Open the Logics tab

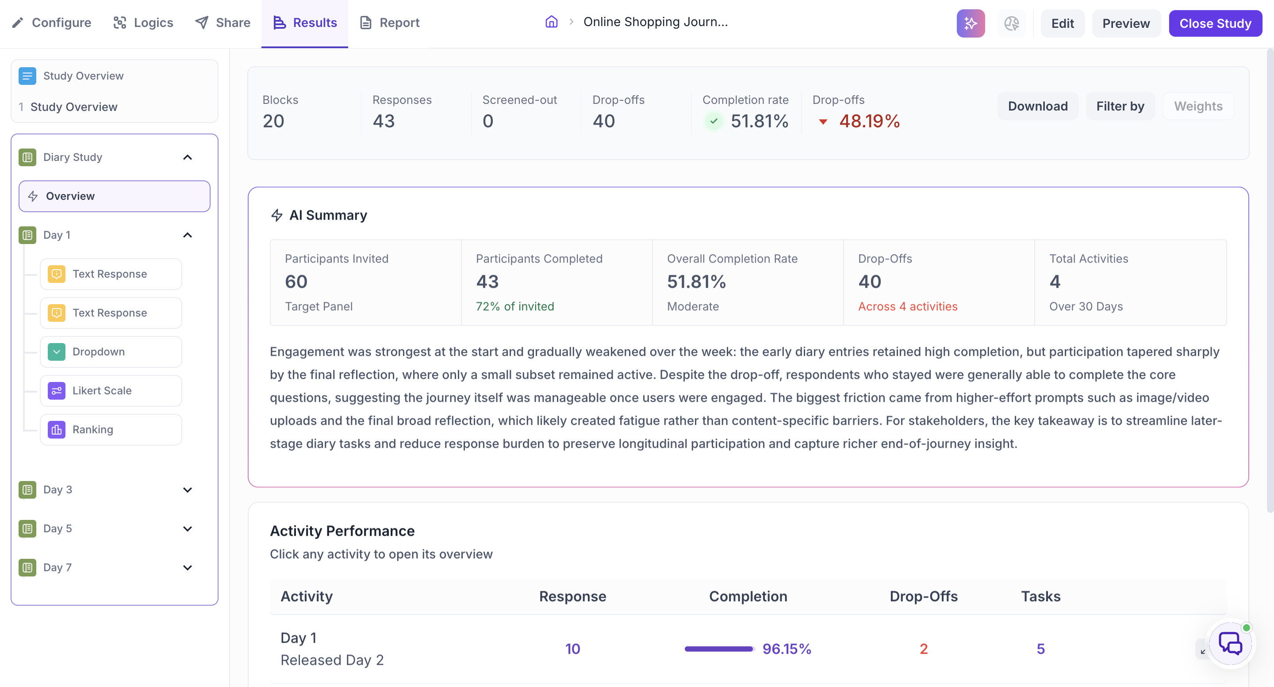tap(143, 23)
